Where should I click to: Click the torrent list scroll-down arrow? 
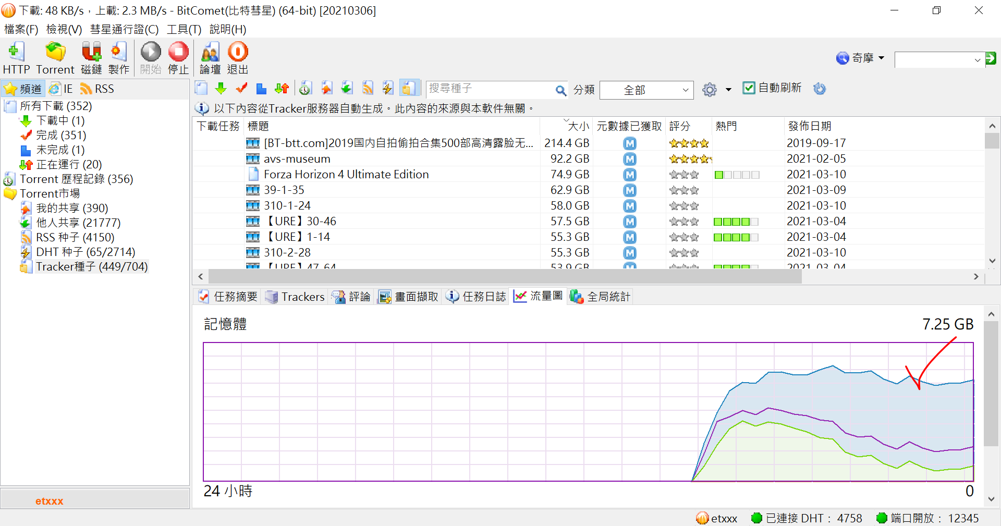click(x=992, y=261)
